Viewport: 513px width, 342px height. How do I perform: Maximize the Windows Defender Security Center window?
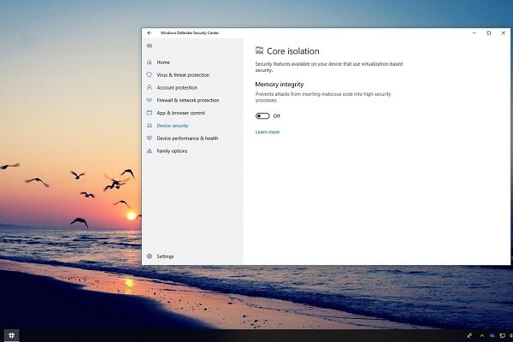488,32
